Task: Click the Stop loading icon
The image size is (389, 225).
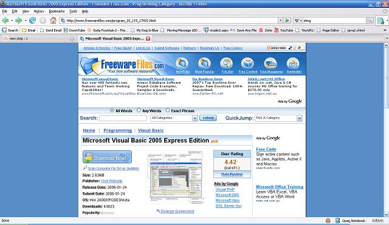Action: (43, 21)
